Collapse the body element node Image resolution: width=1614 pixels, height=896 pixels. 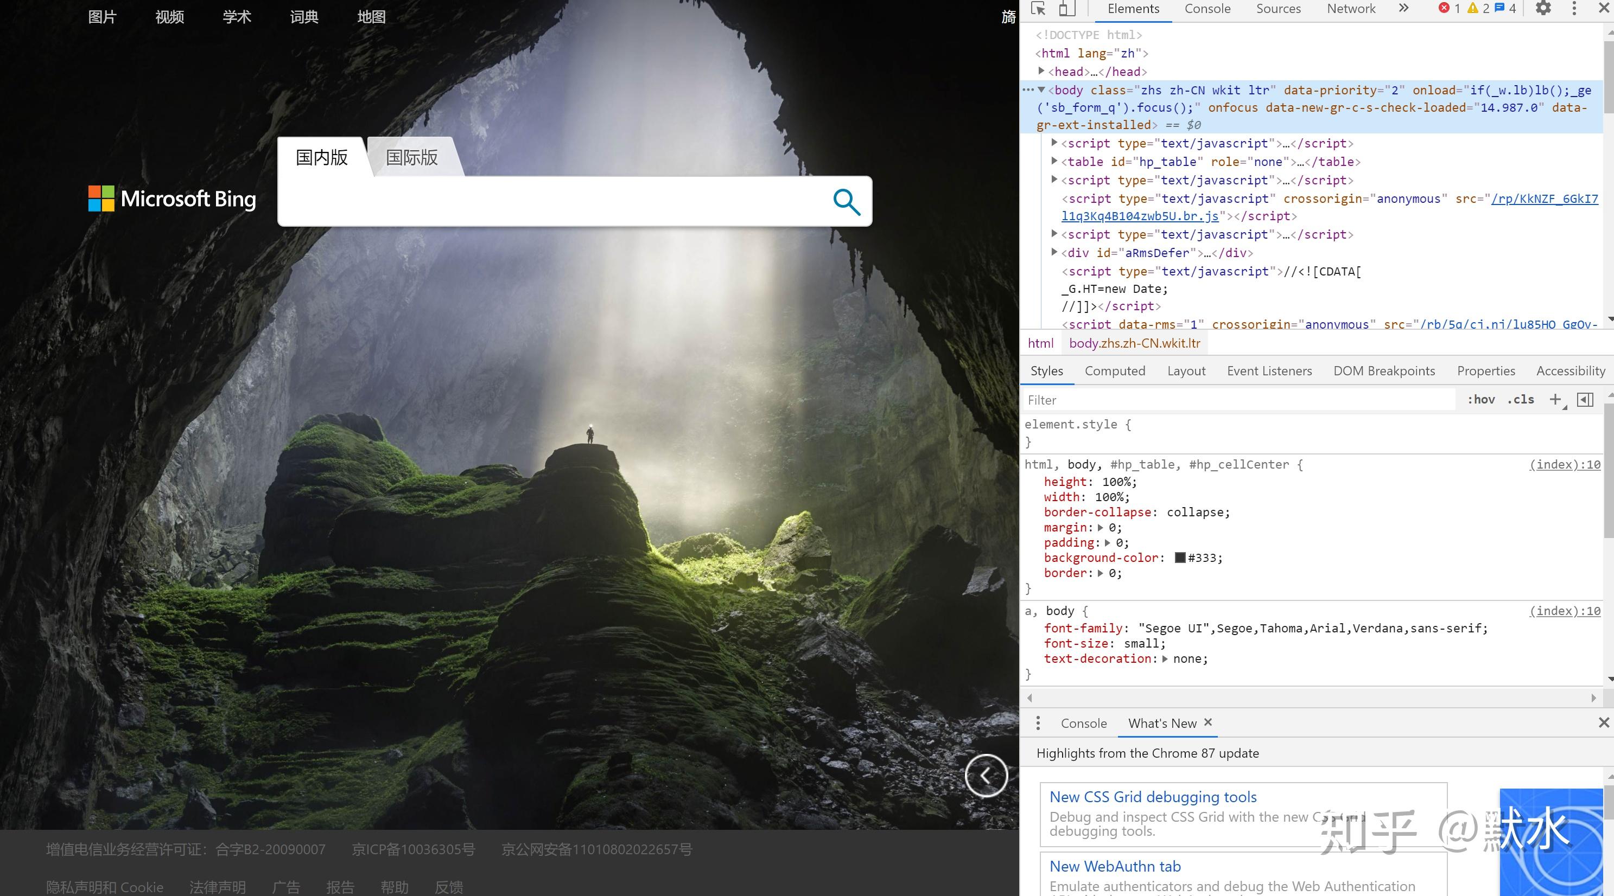pyautogui.click(x=1041, y=90)
